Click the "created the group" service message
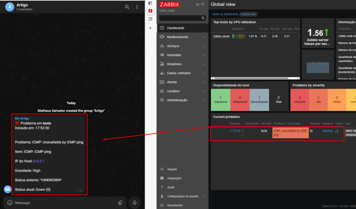356x209 pixels. [71, 111]
